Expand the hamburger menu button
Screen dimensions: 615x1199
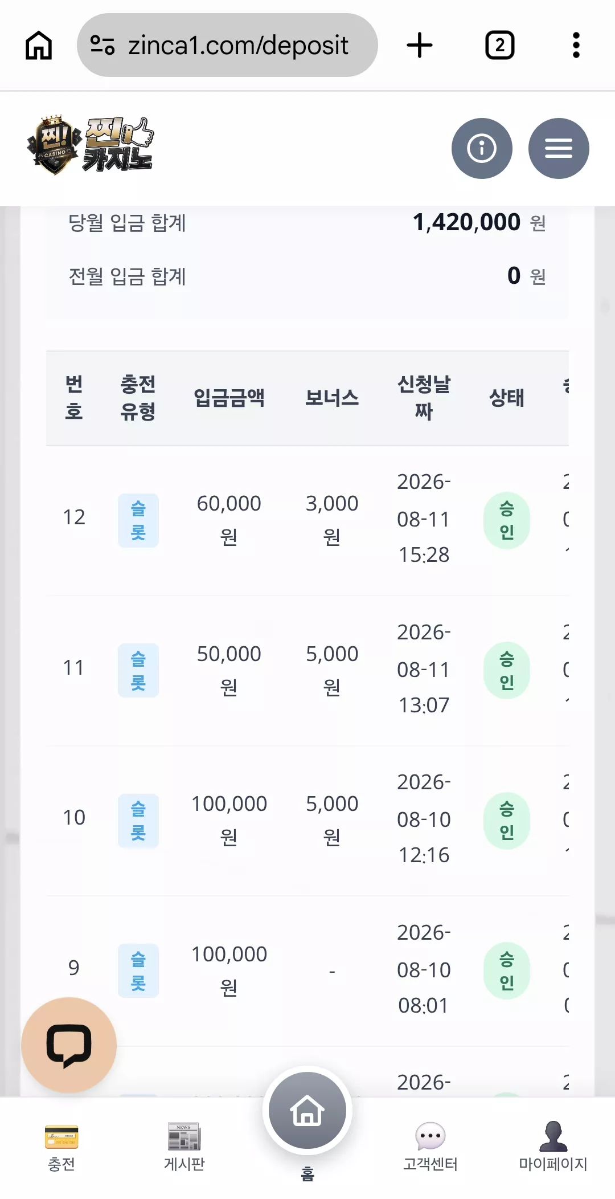coord(559,148)
